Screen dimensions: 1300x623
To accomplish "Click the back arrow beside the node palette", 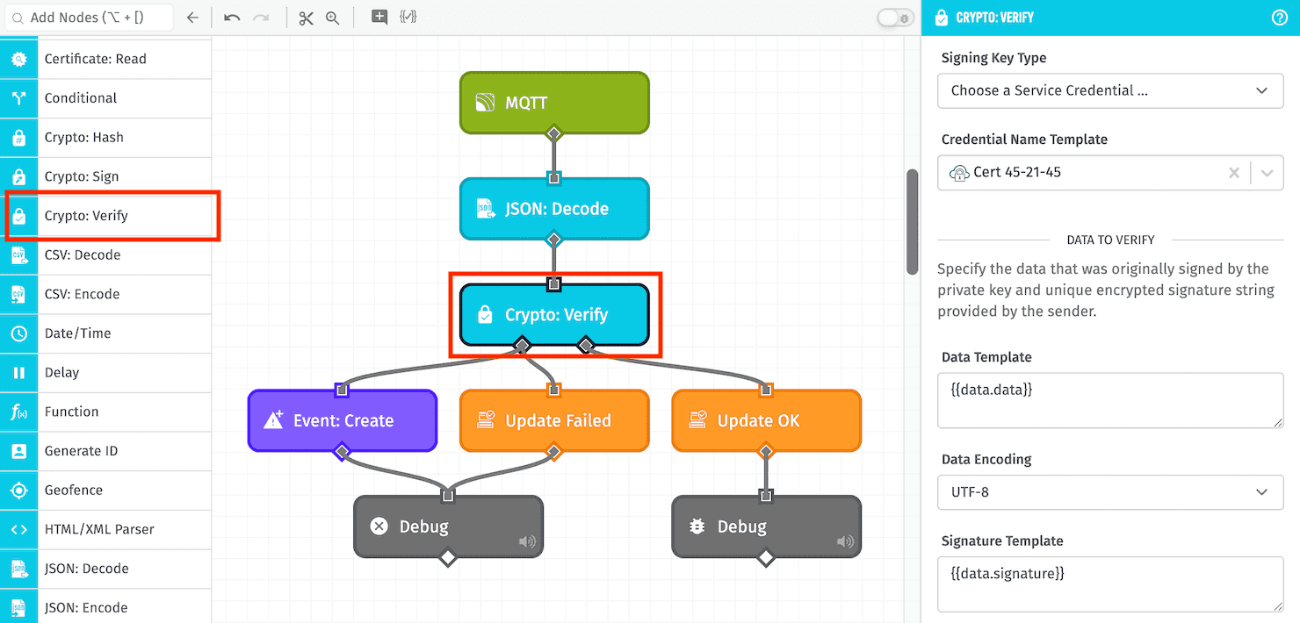I will click(x=192, y=17).
